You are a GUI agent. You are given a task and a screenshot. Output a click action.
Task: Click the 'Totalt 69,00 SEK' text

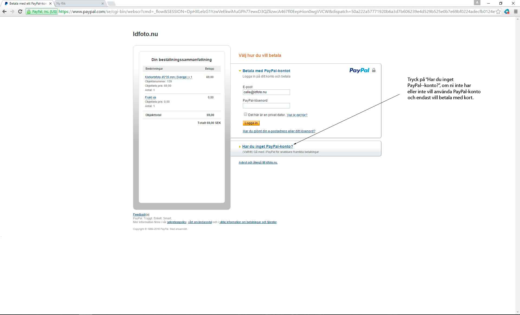(209, 123)
